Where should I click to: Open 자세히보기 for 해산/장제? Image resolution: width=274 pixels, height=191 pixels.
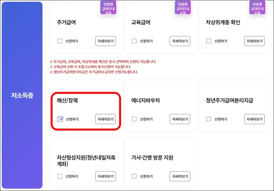tap(106, 119)
